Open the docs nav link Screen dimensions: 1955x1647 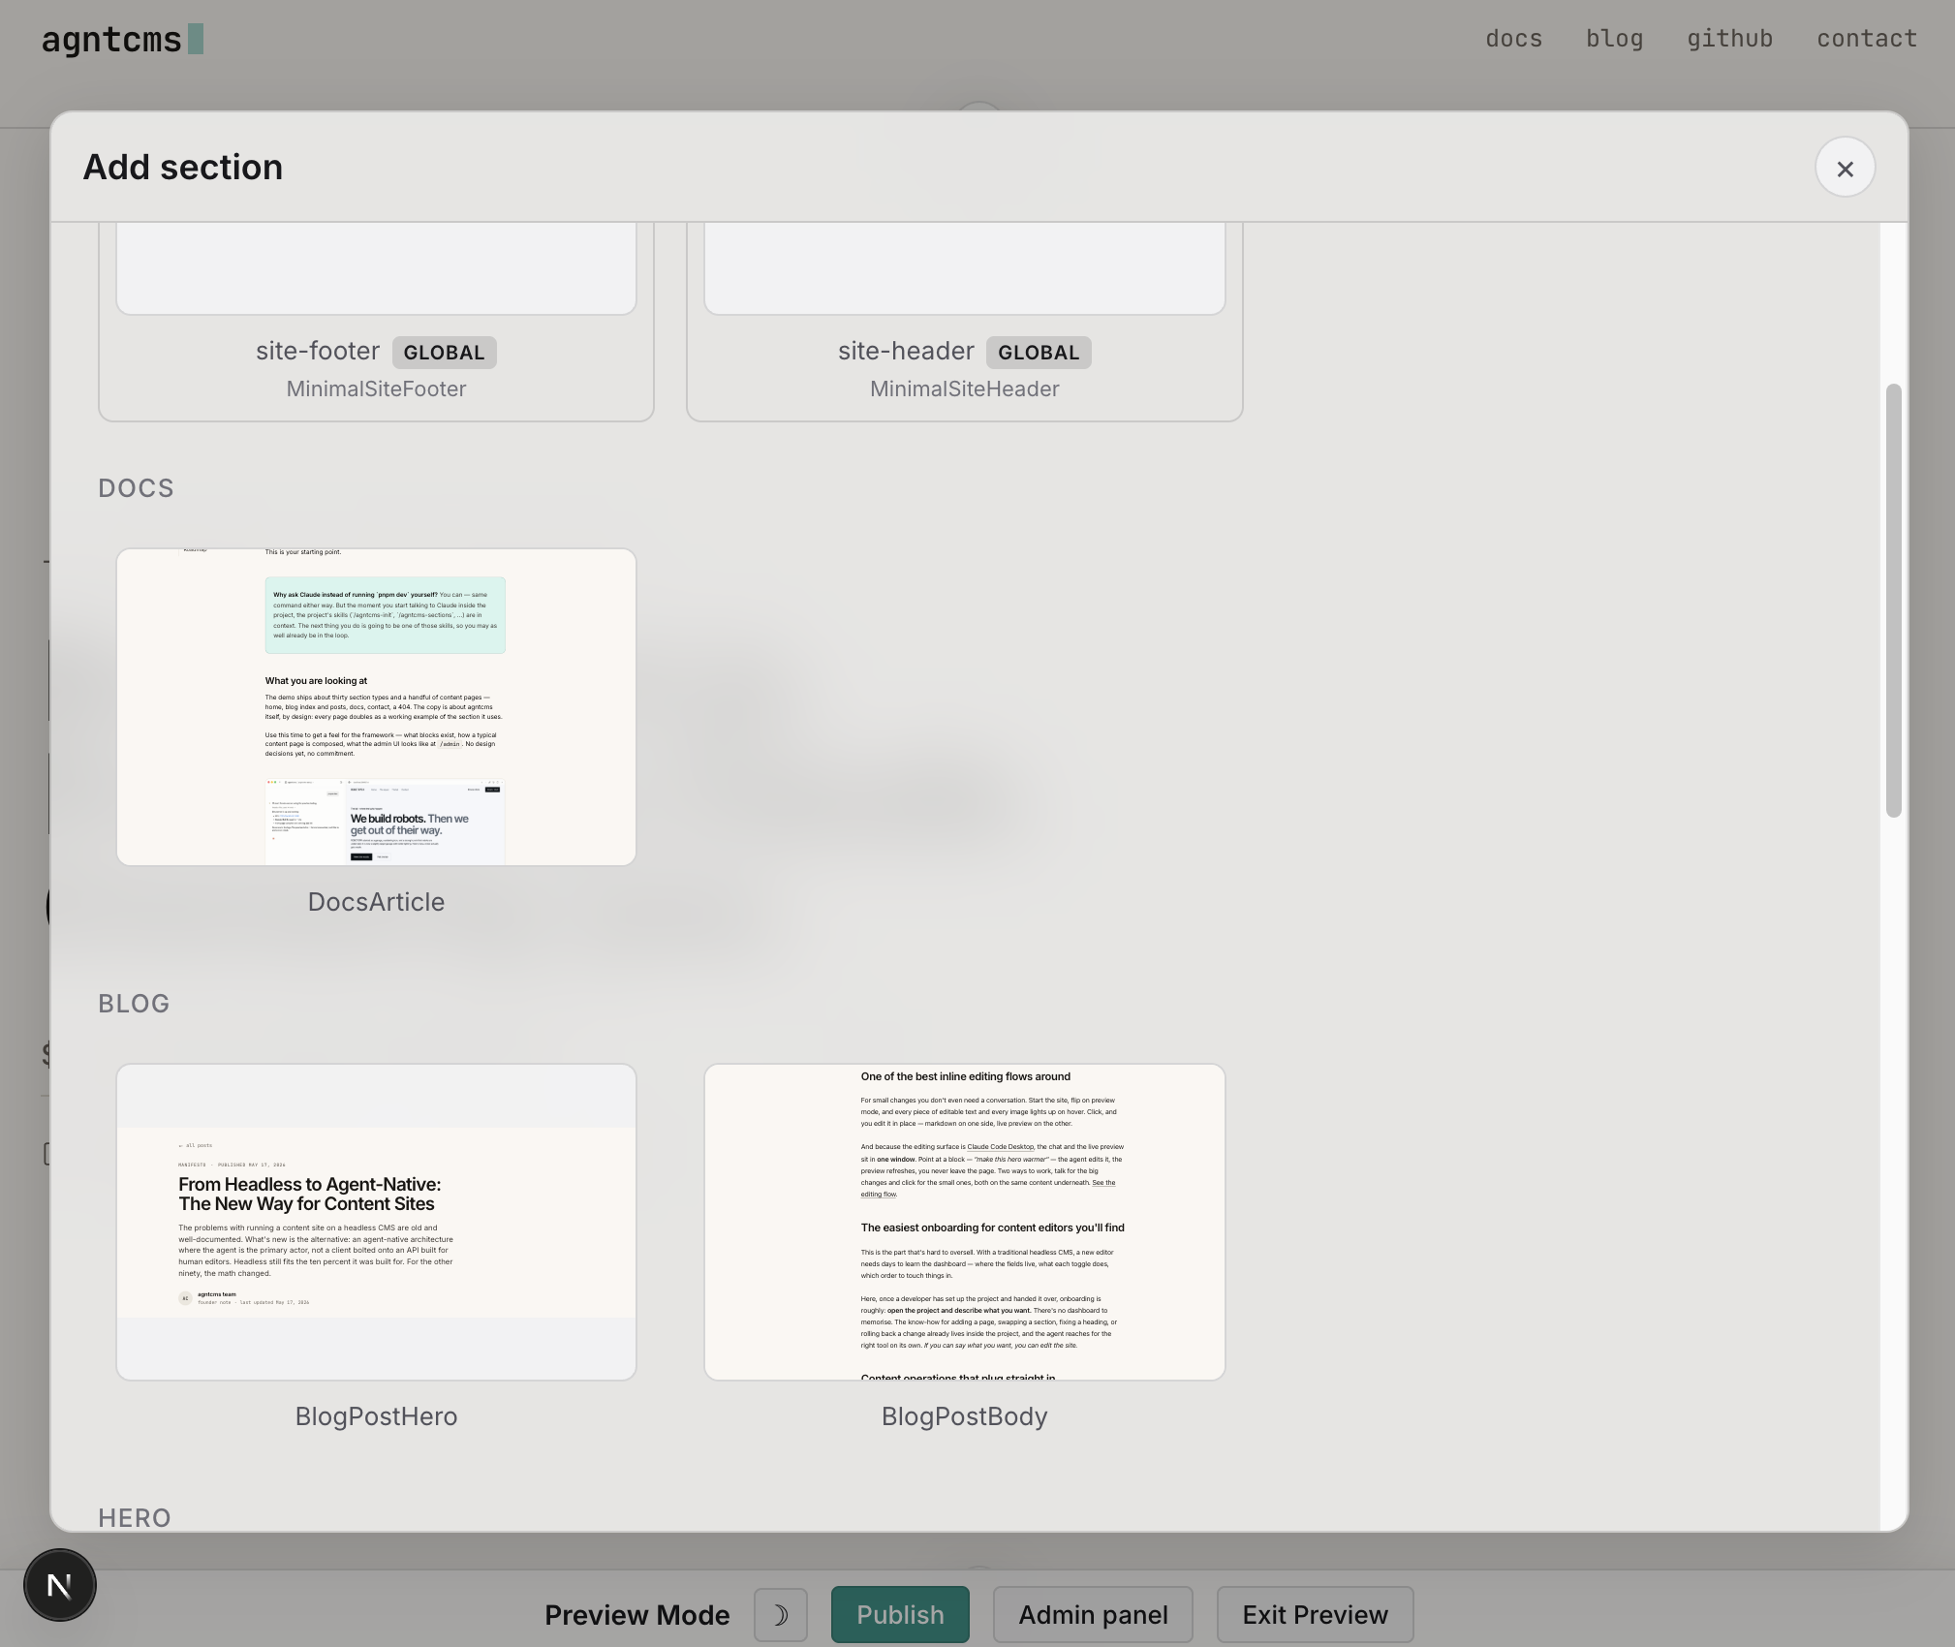point(1513,39)
